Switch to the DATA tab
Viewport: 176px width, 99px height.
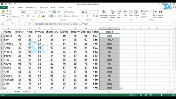point(53,7)
